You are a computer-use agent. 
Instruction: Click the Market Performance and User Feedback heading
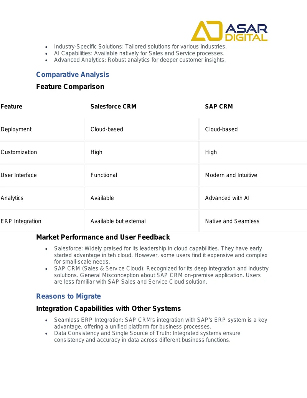coord(103,237)
